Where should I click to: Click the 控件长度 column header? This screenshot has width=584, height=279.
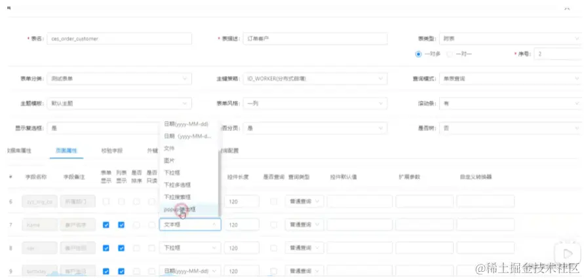[238, 177]
